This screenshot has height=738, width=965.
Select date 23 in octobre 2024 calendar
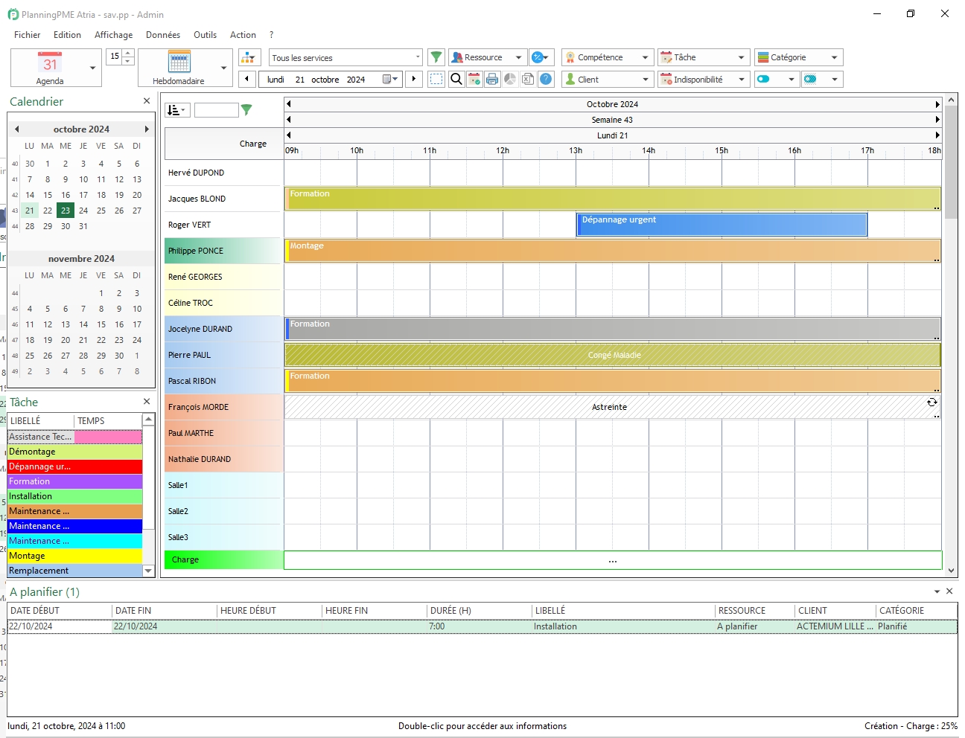[x=66, y=211]
